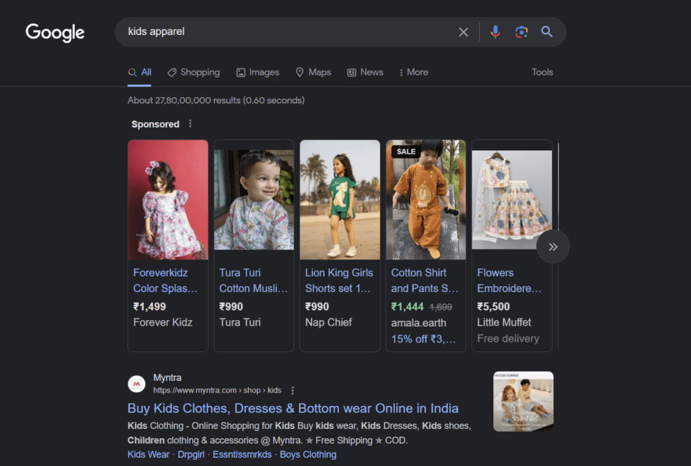Click the Myntra logo avatar
Image resolution: width=691 pixels, height=466 pixels.
(x=136, y=384)
